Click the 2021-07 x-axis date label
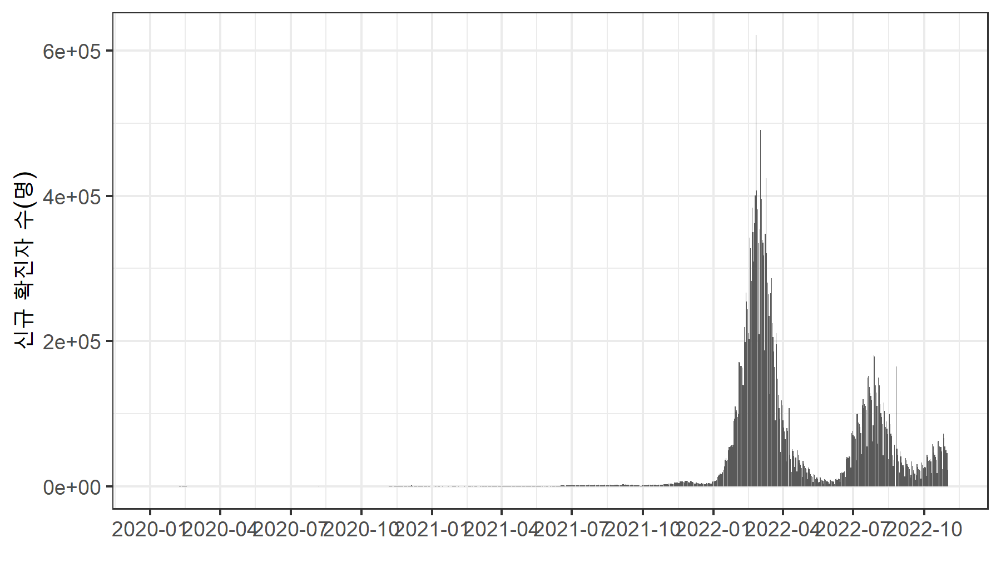The width and height of the screenshot is (1001, 583). 572,530
